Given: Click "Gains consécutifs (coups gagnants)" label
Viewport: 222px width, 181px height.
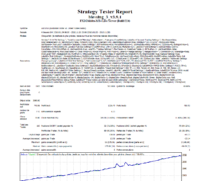Looking at the screenshot, I should pos(57,146).
